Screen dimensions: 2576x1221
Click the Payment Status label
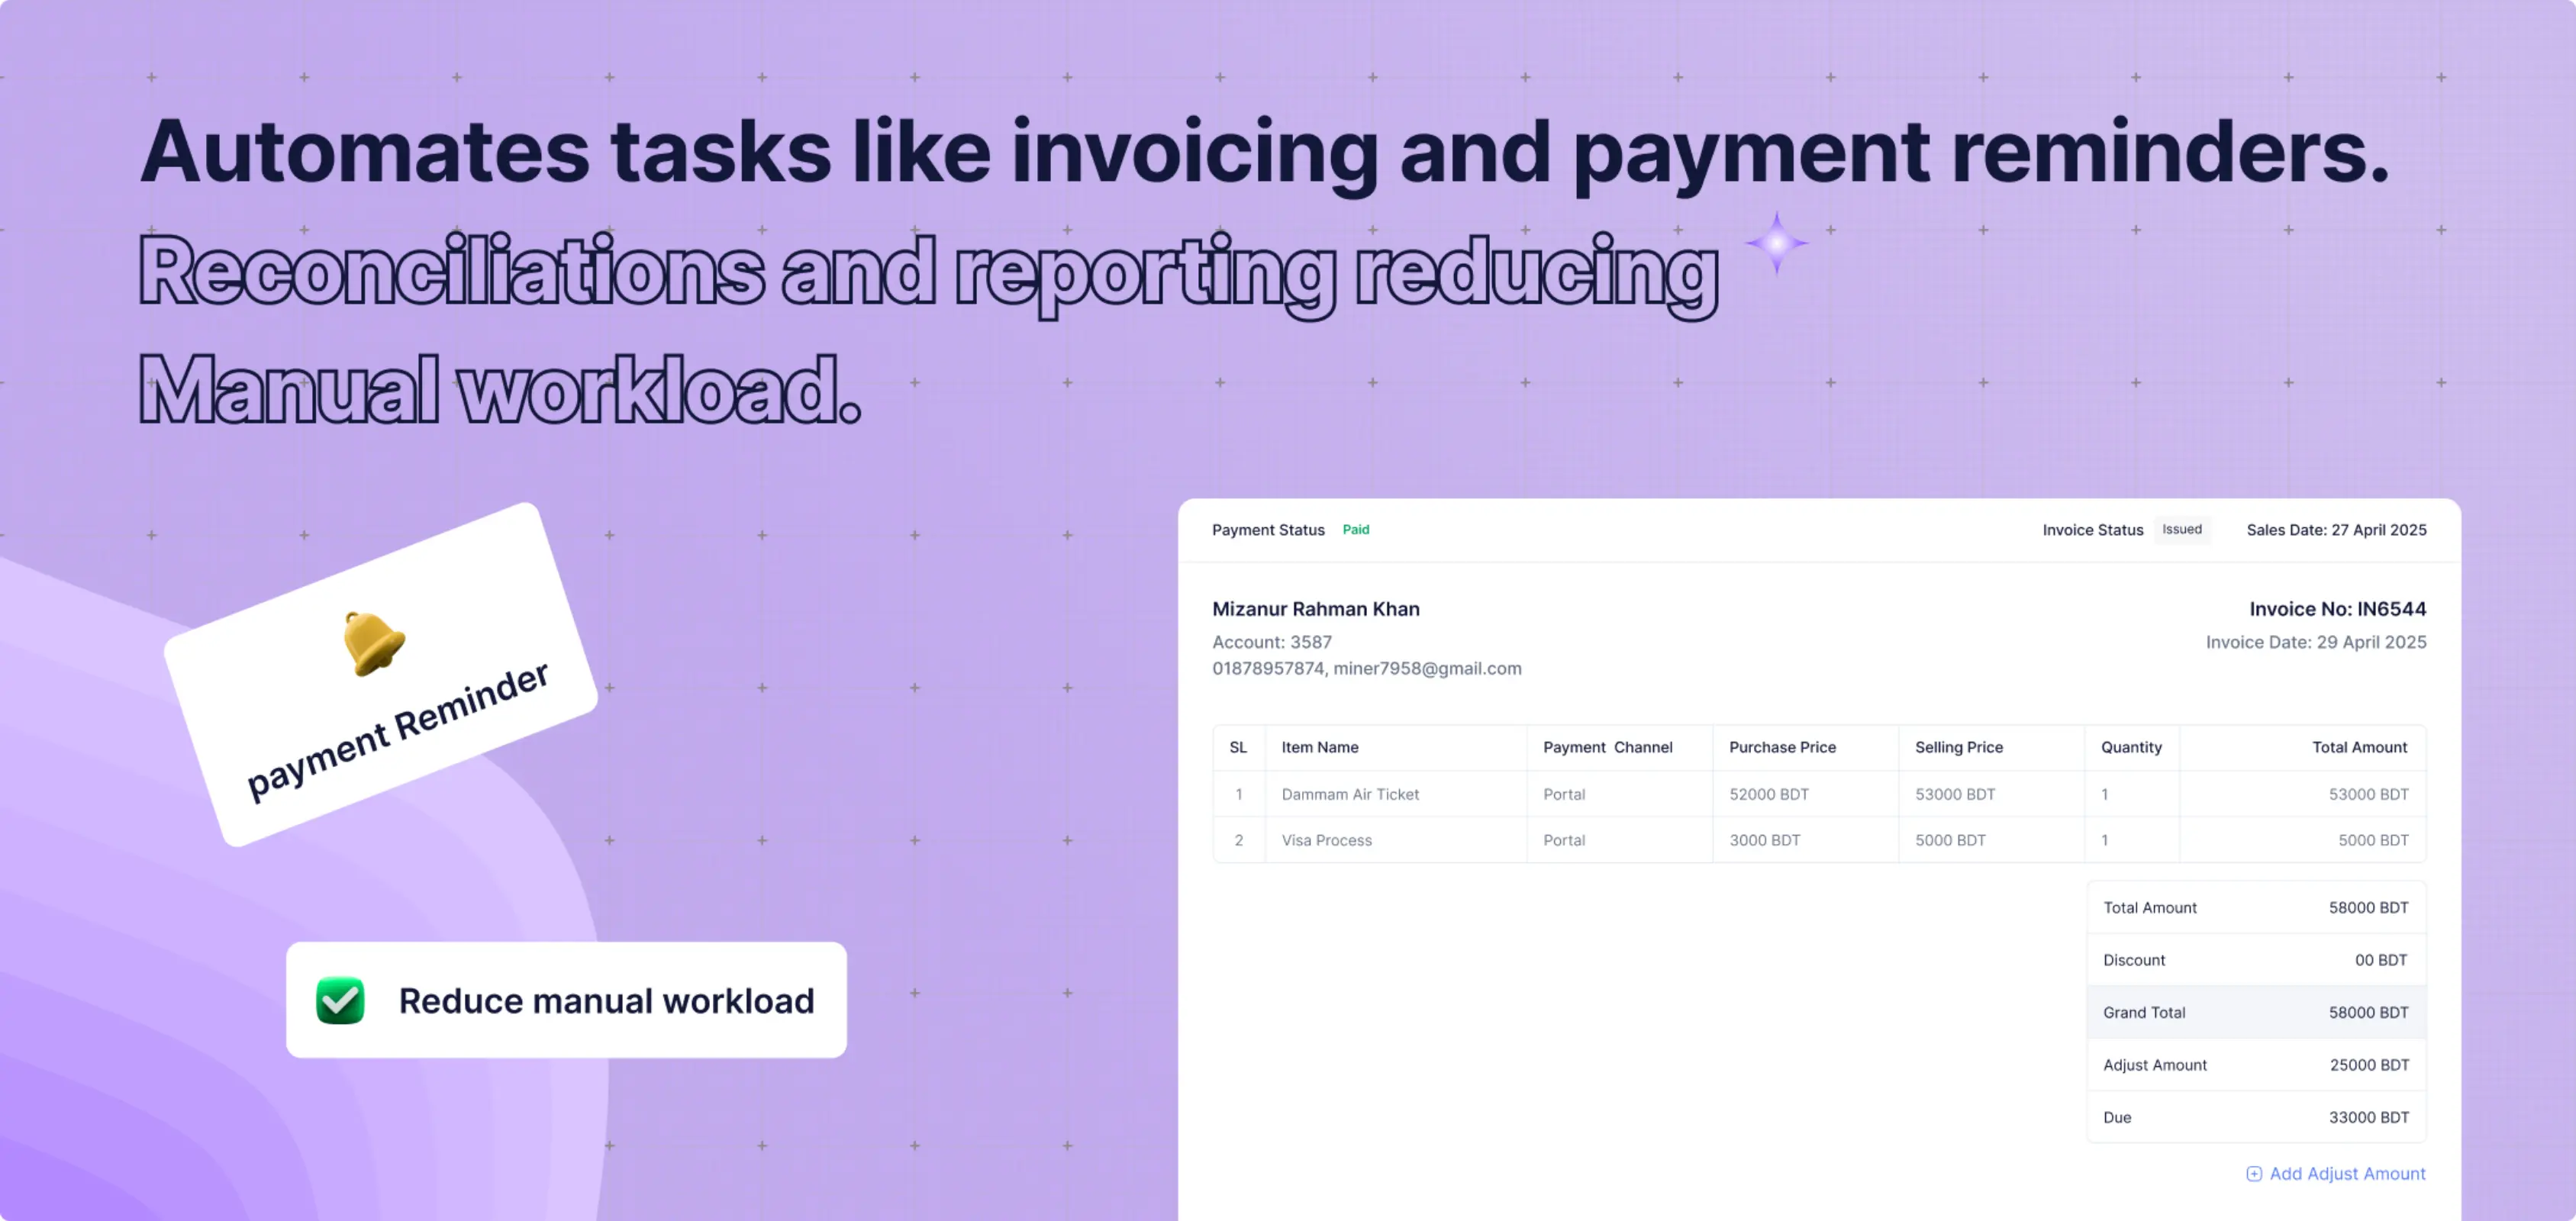coord(1268,530)
